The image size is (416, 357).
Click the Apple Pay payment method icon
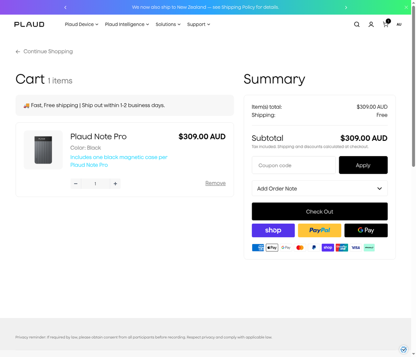272,247
